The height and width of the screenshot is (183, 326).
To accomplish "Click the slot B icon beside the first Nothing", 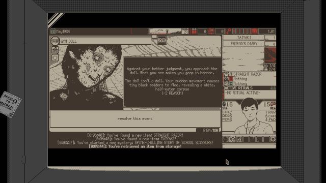I will (226, 79).
